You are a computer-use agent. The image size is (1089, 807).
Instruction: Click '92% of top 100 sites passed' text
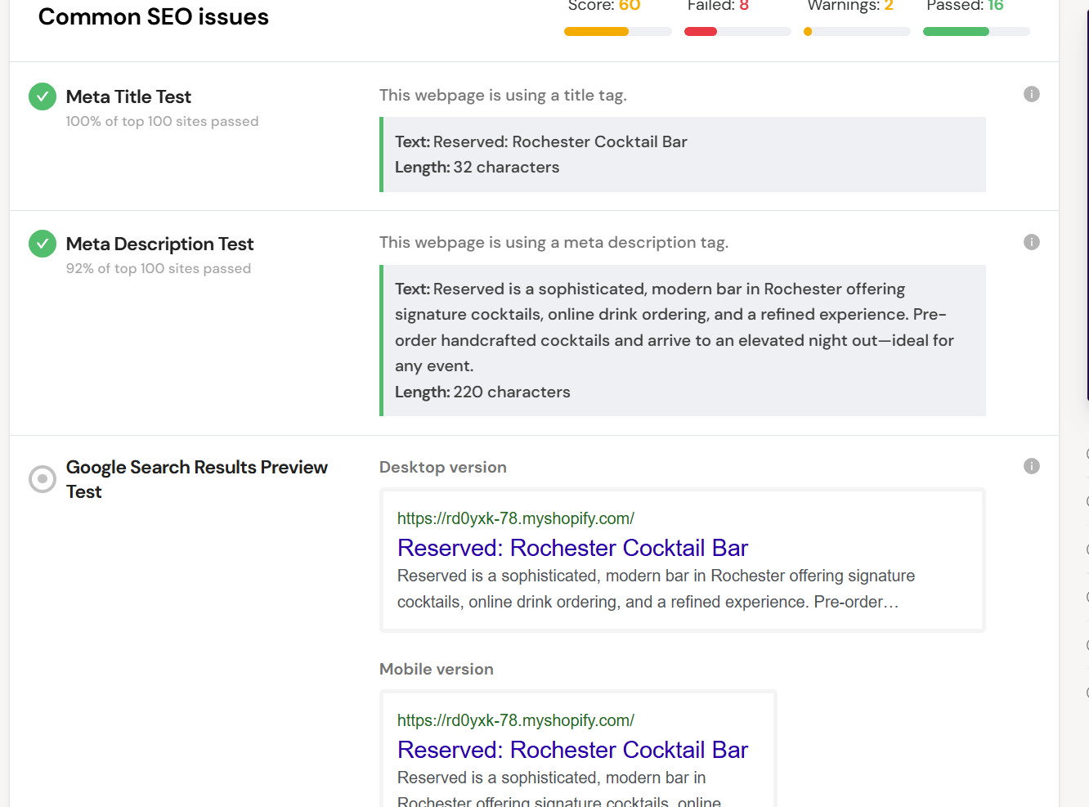[159, 268]
